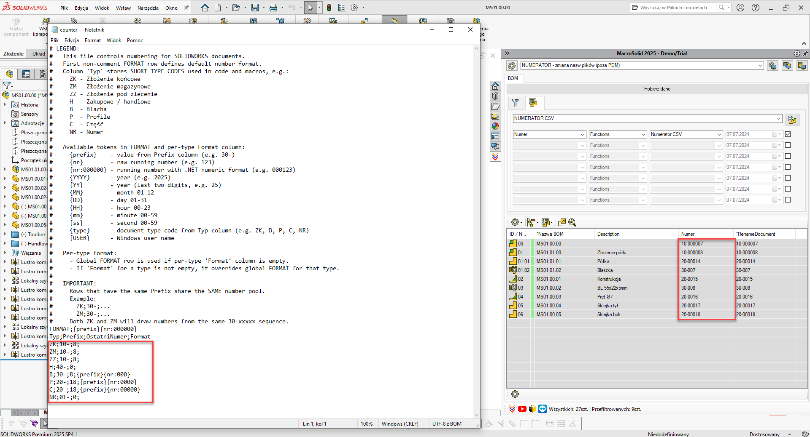Open TeamViewer icon in MacroSolid footer
Screen dimensions: 810x437
coord(543,409)
